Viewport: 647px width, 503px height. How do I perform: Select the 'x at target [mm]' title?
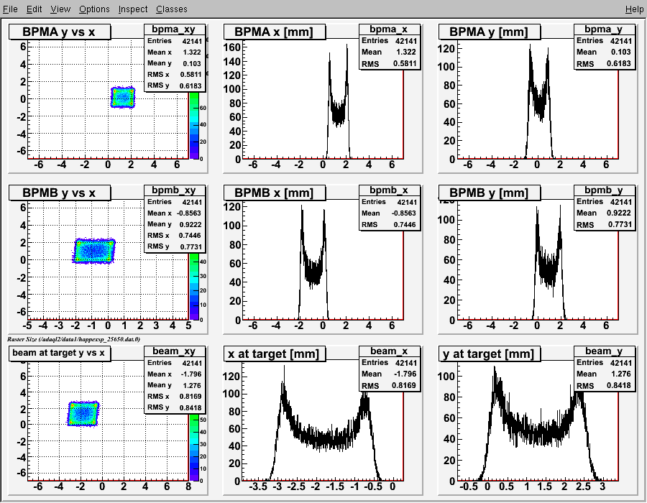pos(275,354)
